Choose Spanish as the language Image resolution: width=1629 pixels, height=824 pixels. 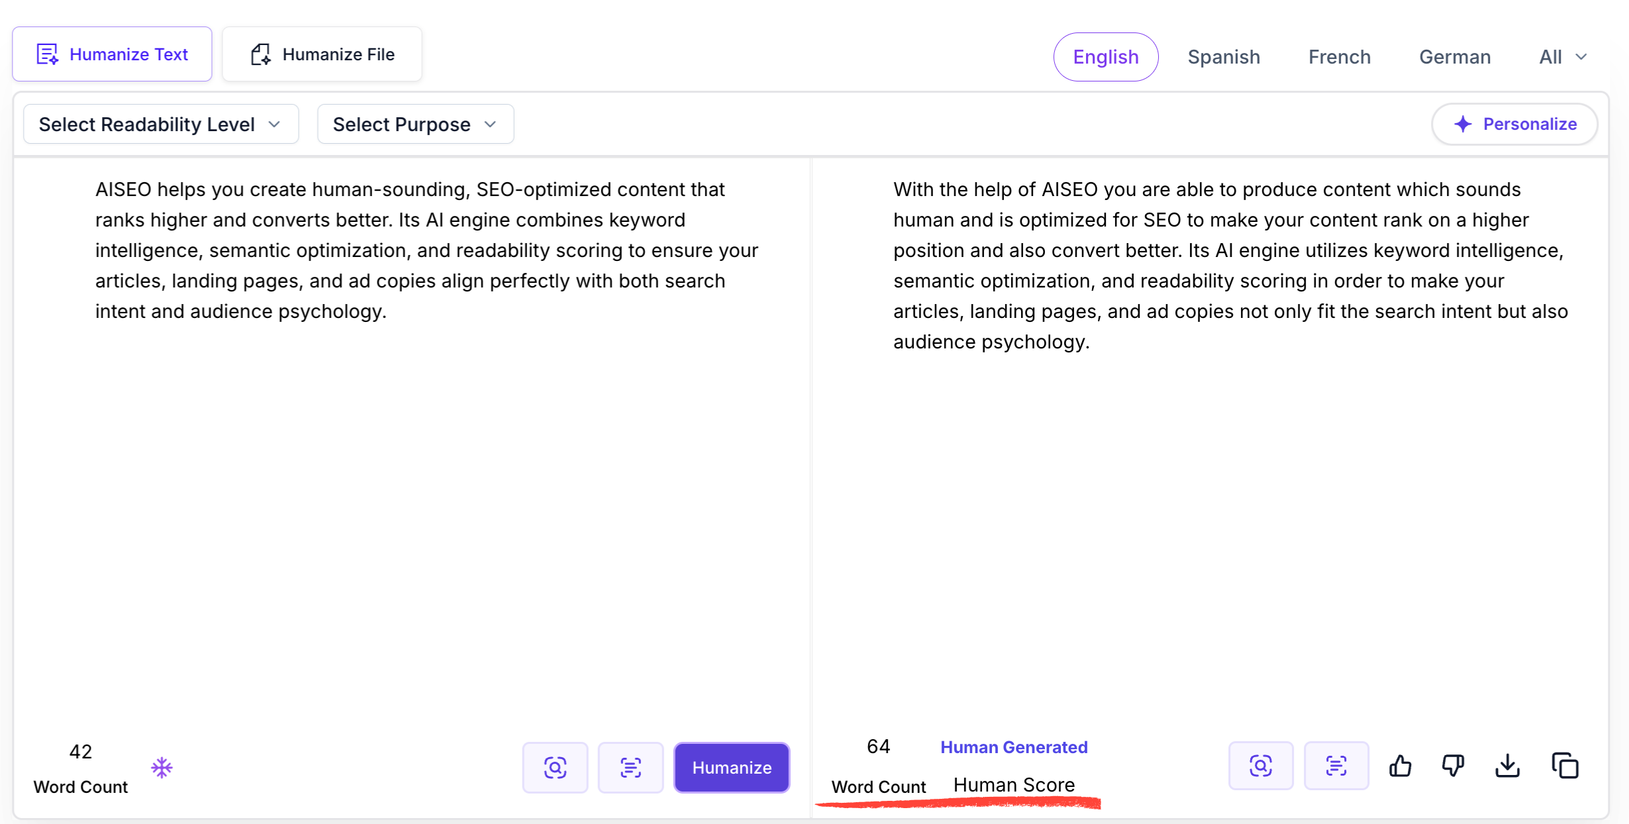click(x=1224, y=57)
